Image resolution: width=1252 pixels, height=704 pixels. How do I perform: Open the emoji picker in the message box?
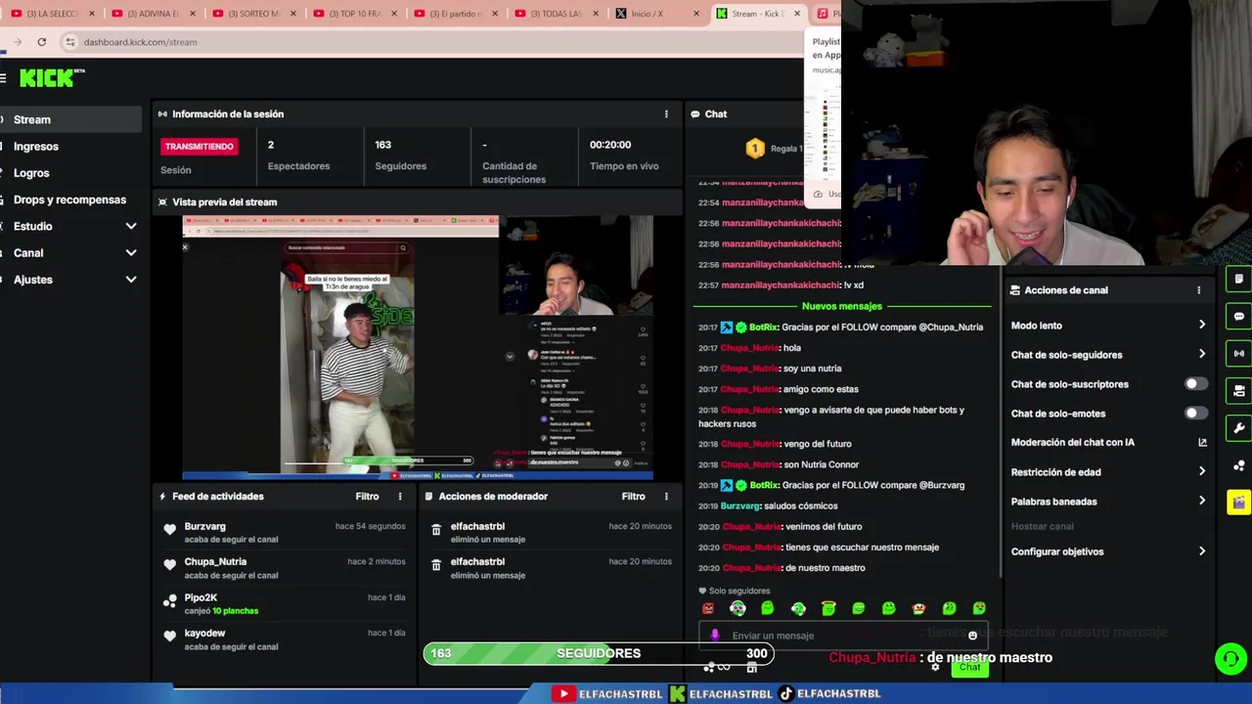coord(972,636)
